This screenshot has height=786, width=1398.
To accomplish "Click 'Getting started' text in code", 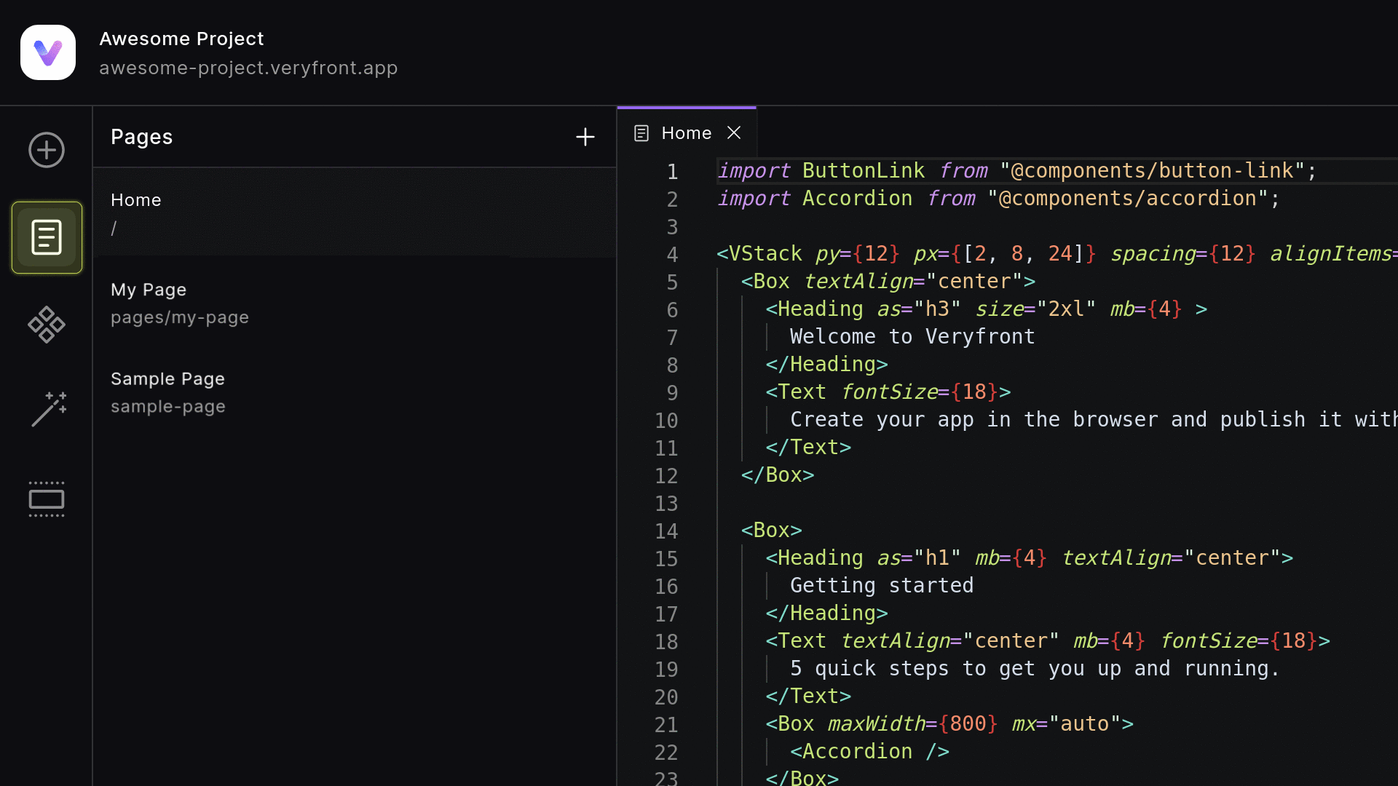I will pyautogui.click(x=882, y=585).
